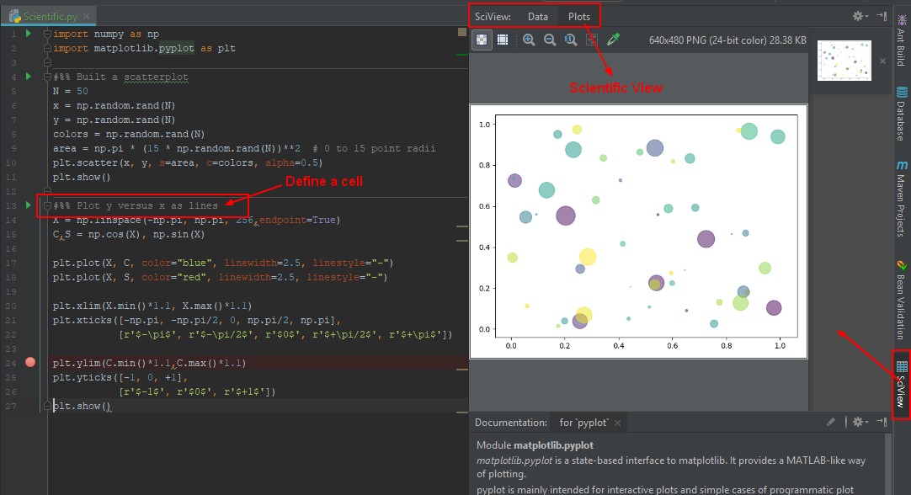Collapse the import statements code fold

(x=48, y=34)
